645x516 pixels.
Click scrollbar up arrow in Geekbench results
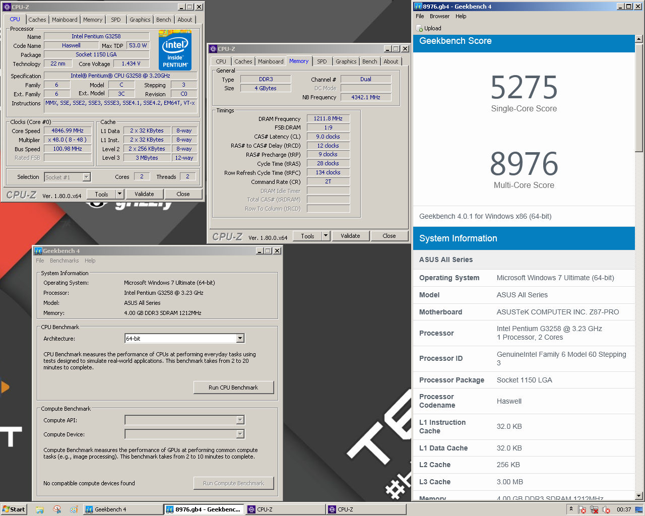pyautogui.click(x=639, y=39)
